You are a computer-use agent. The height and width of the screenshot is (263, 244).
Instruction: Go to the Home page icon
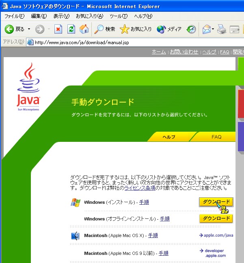point(84,29)
